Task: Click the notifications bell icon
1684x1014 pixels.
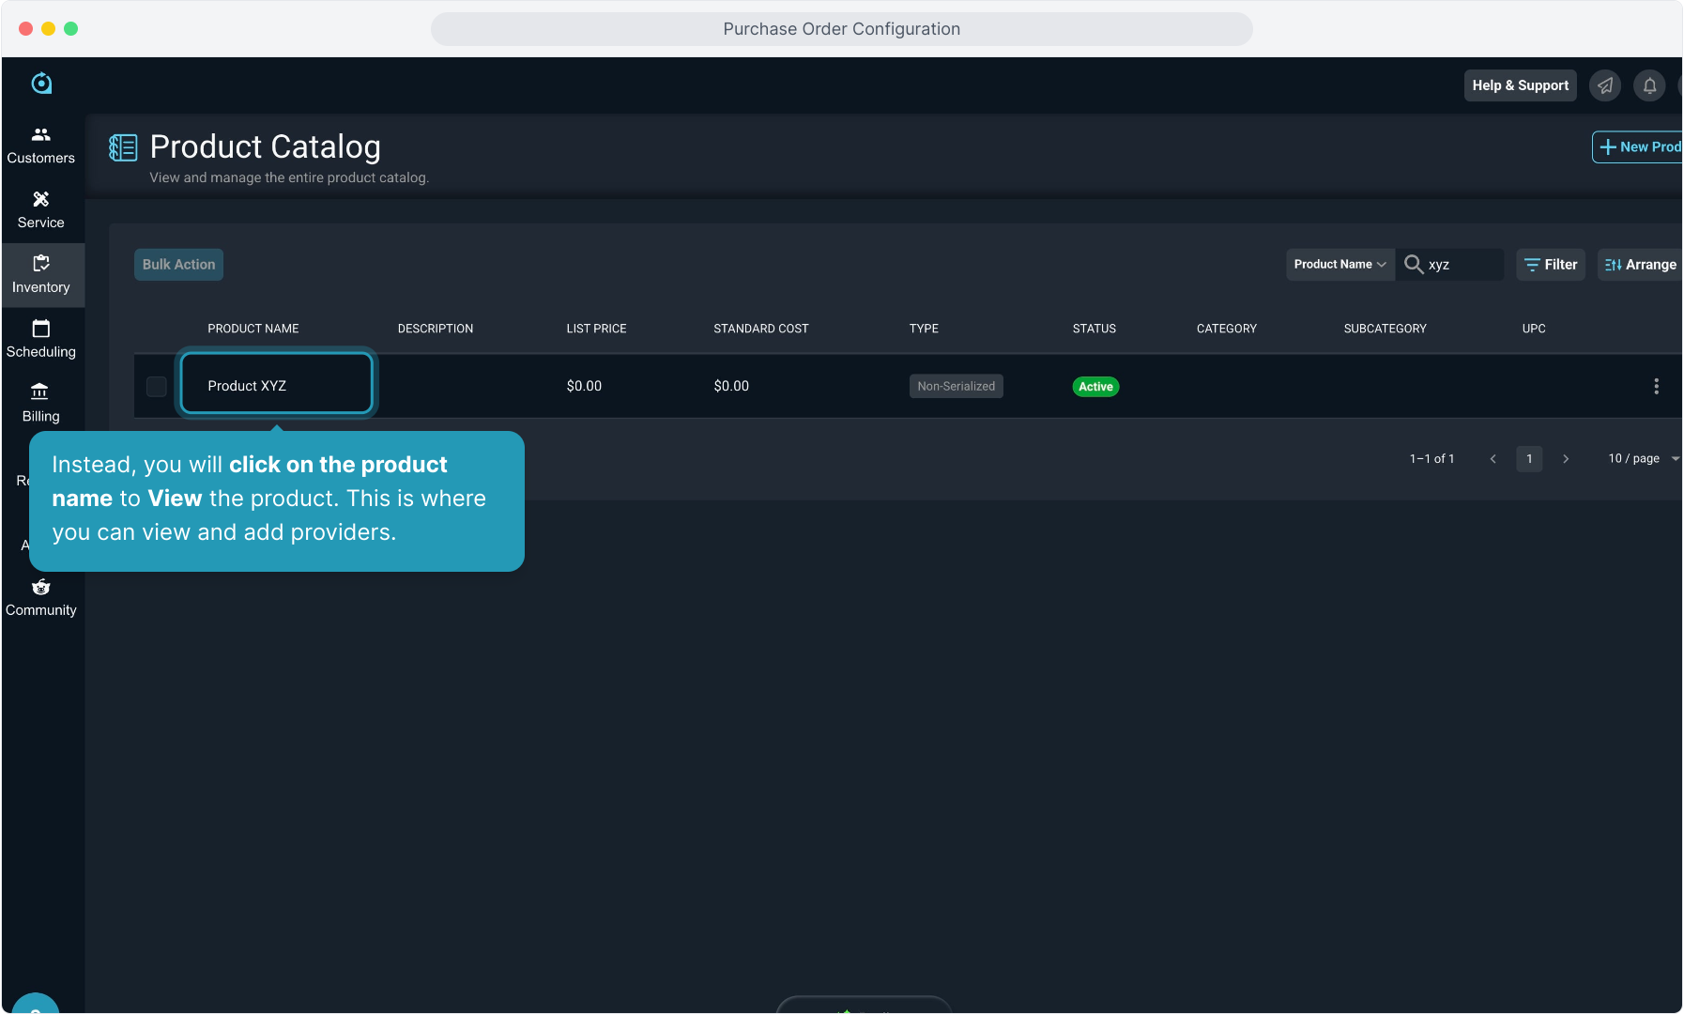Action: click(1649, 85)
